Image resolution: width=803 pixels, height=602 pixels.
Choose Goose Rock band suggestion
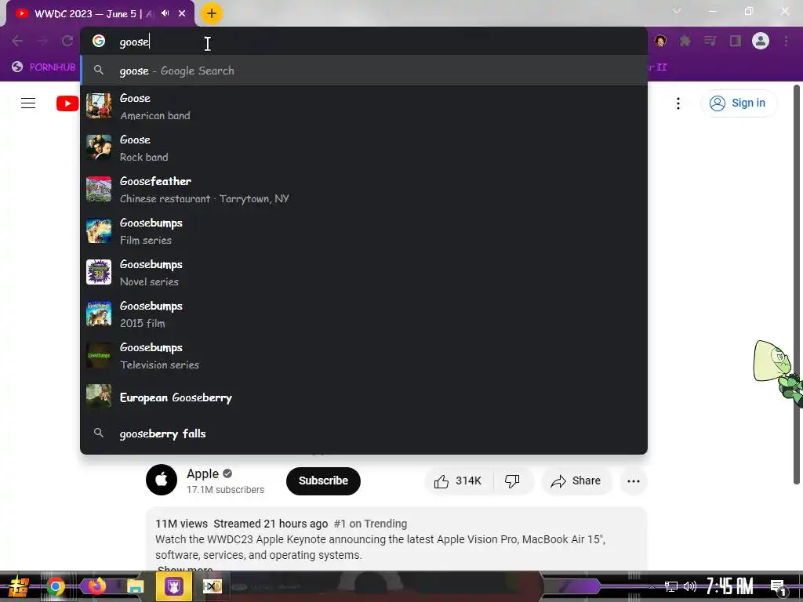click(x=364, y=148)
